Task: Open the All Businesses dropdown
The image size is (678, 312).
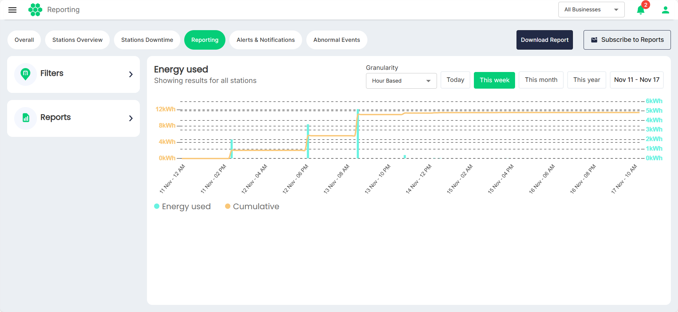Action: (x=591, y=10)
